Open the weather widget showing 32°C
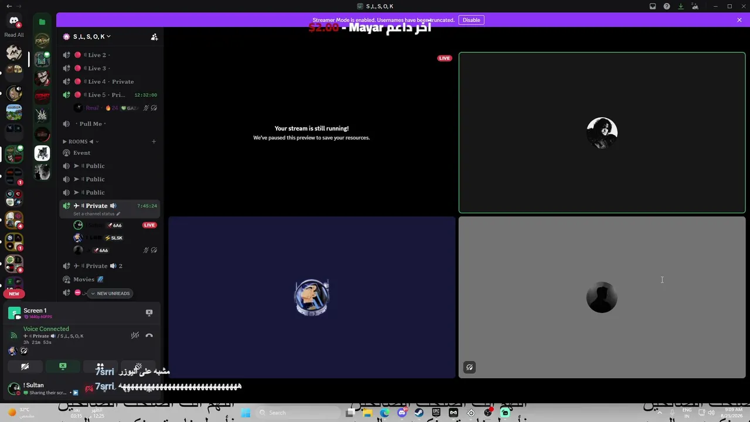This screenshot has height=422, width=750. coord(22,412)
